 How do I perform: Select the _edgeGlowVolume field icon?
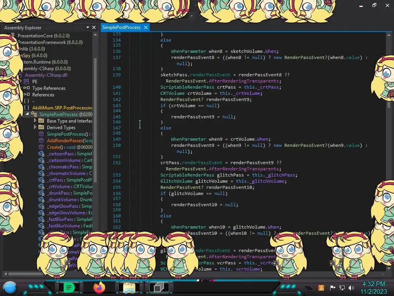pos(42,212)
